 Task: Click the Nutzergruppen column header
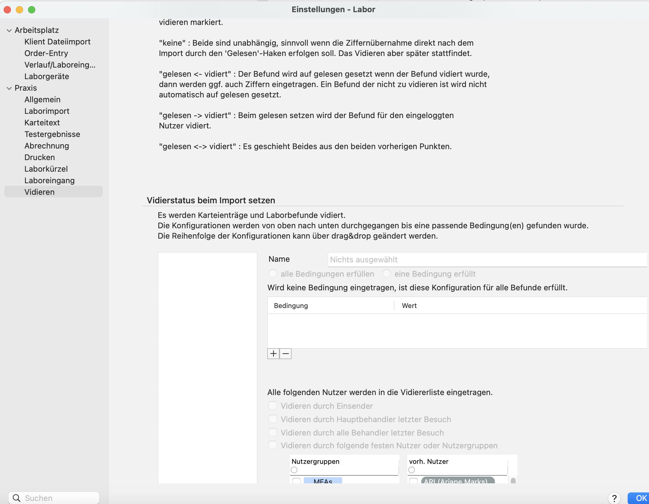pos(315,461)
